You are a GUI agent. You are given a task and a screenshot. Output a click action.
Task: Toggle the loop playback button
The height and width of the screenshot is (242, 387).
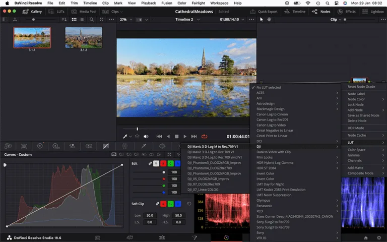[205, 136]
